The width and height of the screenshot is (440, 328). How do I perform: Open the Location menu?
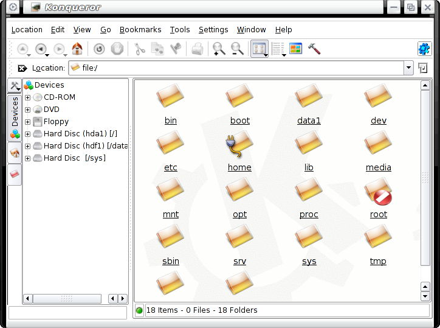(27, 29)
